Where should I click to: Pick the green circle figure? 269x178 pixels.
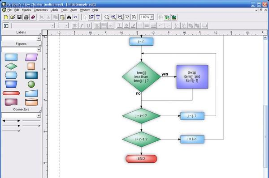[31, 84]
